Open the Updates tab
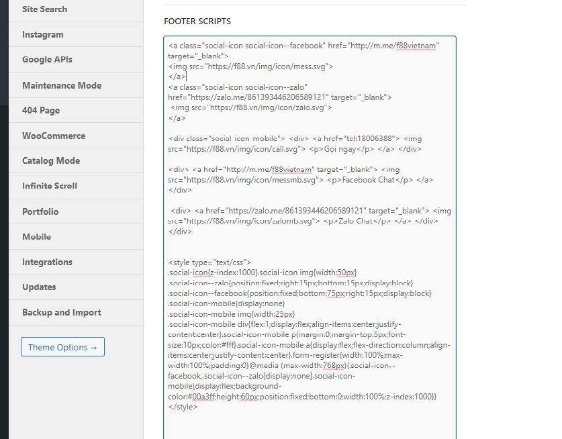The height and width of the screenshot is (439, 562). [39, 287]
